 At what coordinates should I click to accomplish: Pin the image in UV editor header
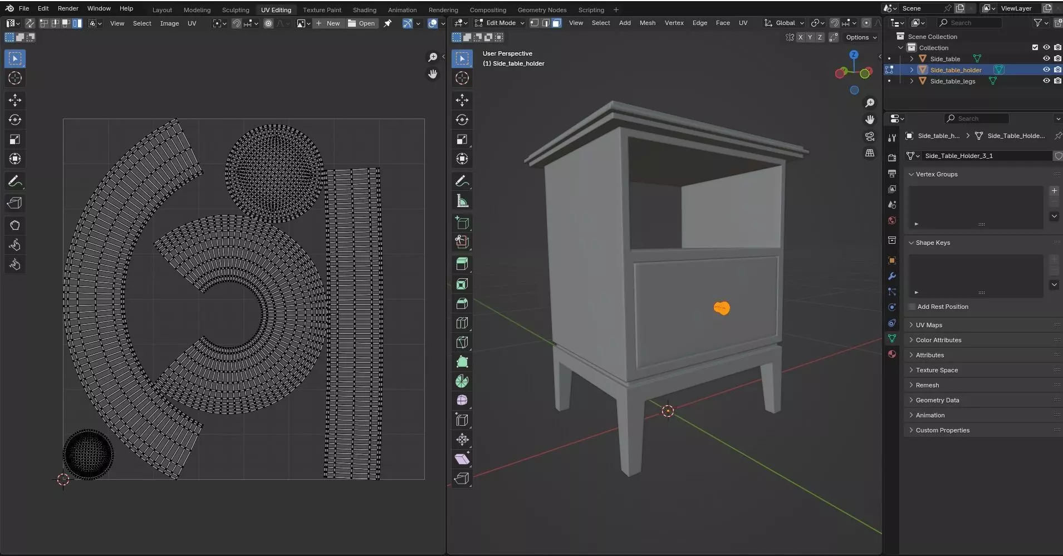[x=388, y=23]
